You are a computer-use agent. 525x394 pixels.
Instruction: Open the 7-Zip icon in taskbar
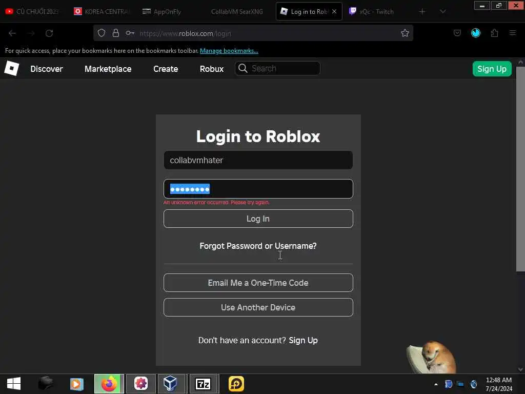pyautogui.click(x=203, y=384)
